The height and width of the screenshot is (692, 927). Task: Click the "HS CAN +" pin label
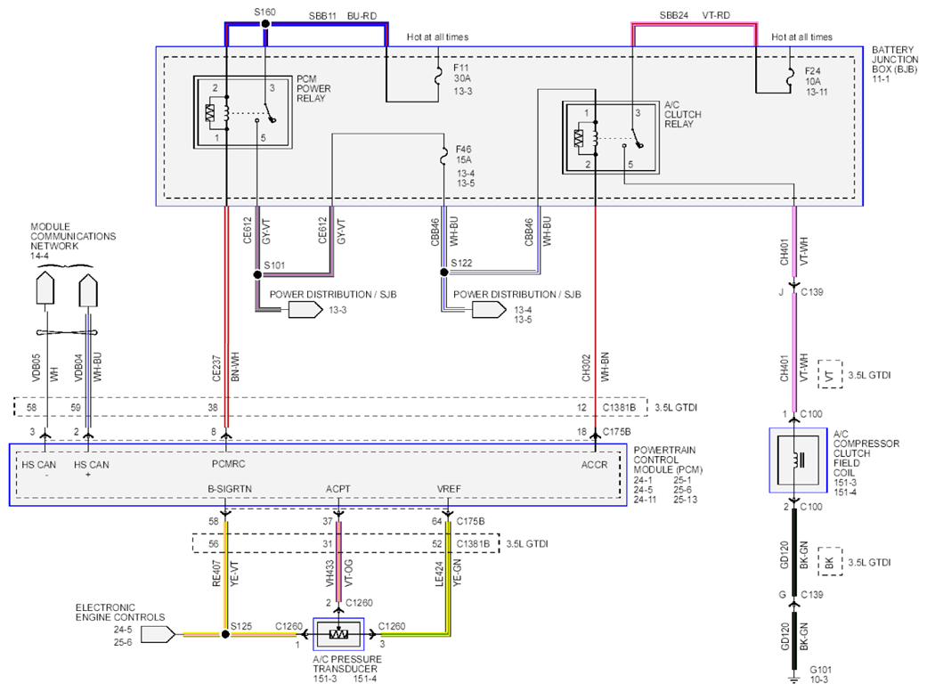point(91,468)
